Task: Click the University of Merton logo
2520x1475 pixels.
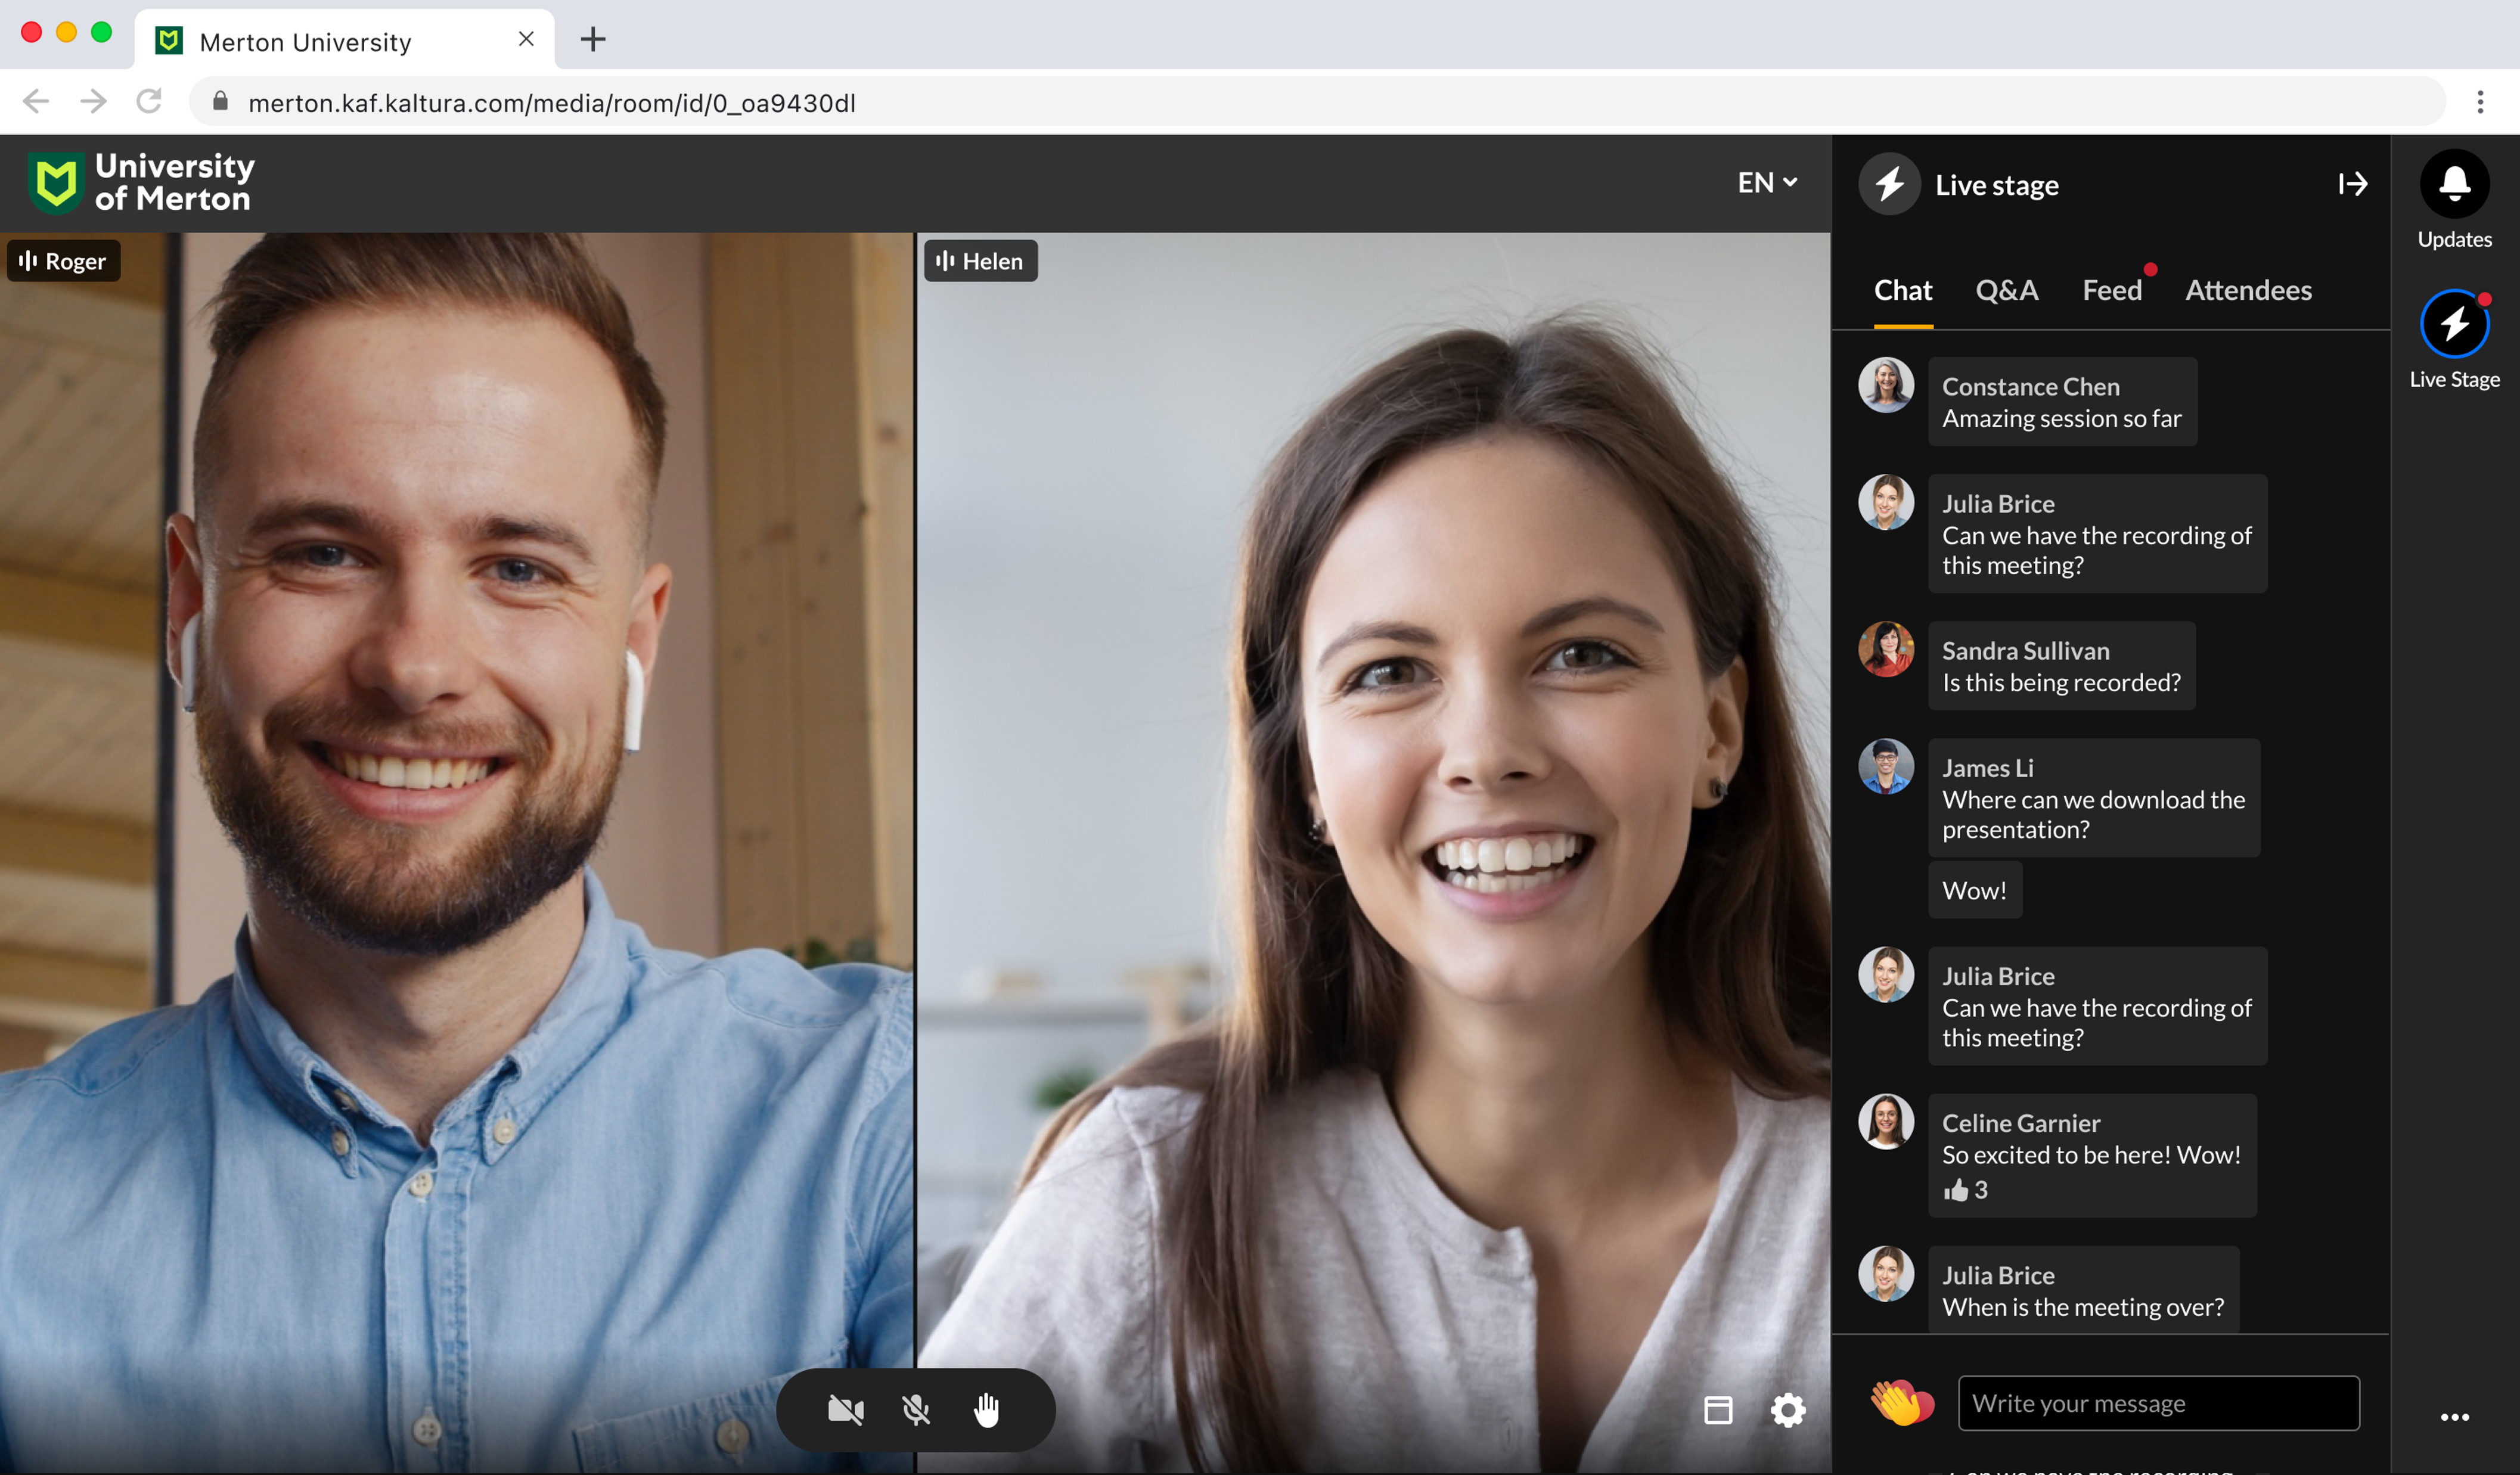Action: point(140,183)
